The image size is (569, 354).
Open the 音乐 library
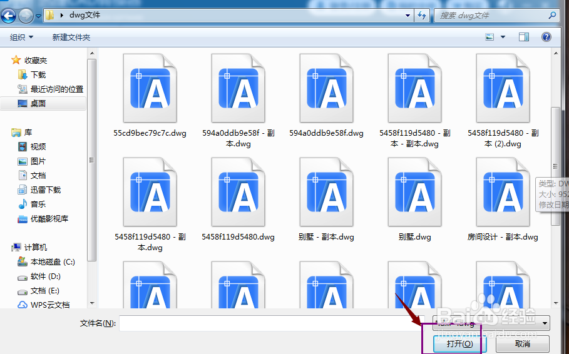[x=38, y=204]
